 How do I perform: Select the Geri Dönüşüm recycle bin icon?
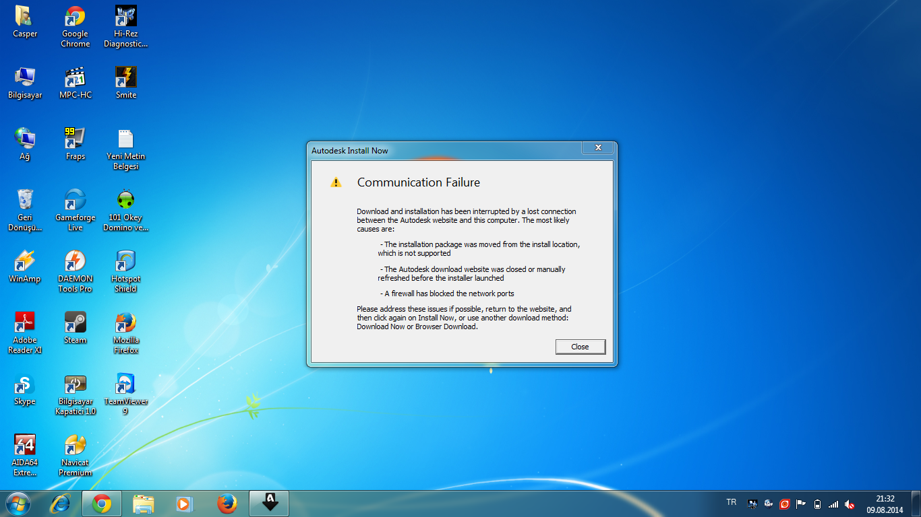pos(25,210)
